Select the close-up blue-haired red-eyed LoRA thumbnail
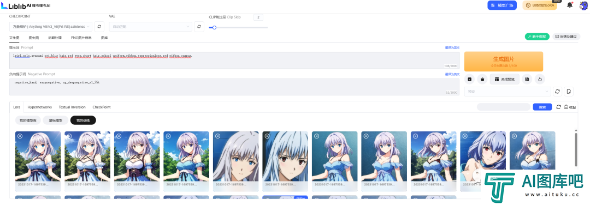Image resolution: width=590 pixels, height=205 pixels. pos(285,161)
